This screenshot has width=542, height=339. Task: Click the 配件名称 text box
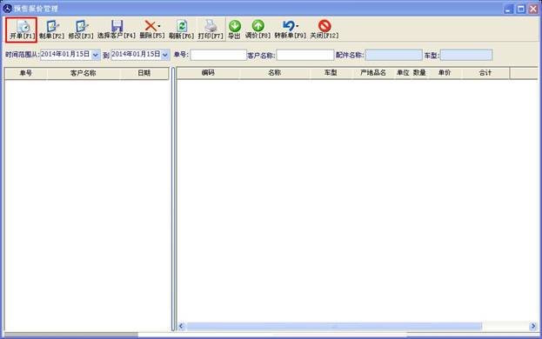coord(394,55)
